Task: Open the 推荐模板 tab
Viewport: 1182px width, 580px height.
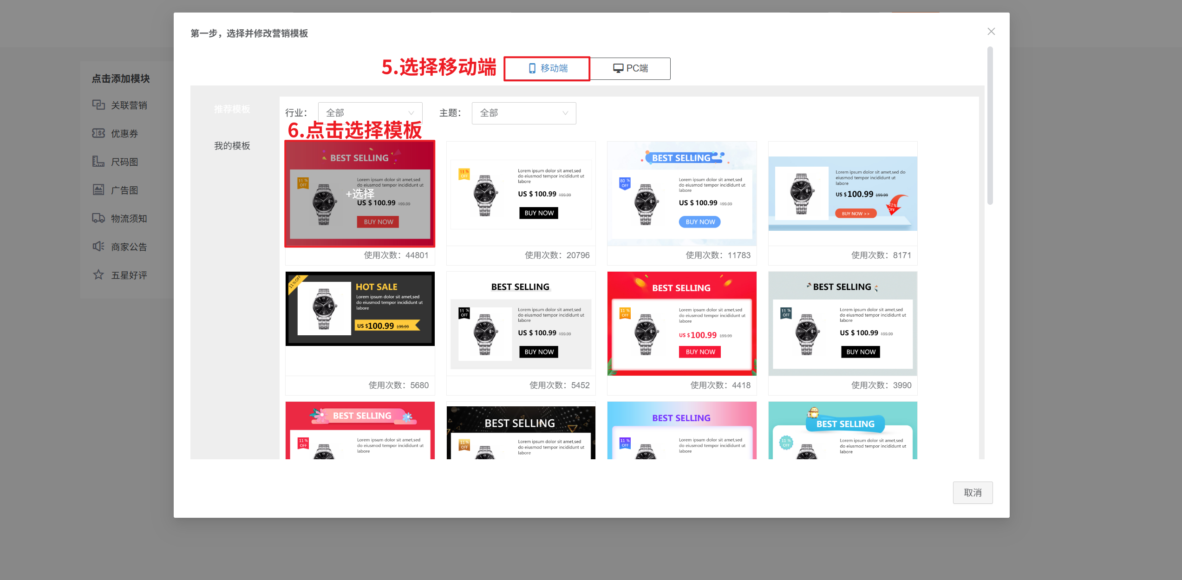Action: click(x=232, y=109)
